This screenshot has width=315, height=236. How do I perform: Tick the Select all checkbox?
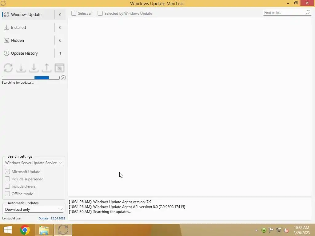[x=74, y=13]
